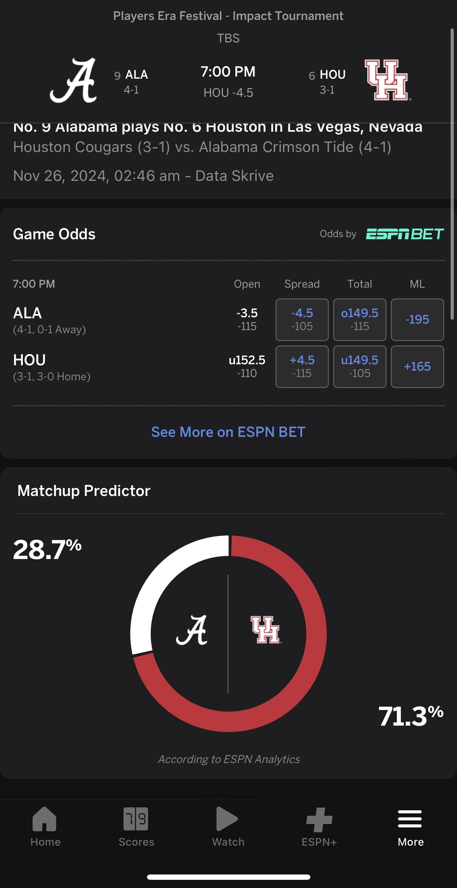Tap Alabama logo inside predictor chart
Screen dimensions: 457x888
(192, 630)
